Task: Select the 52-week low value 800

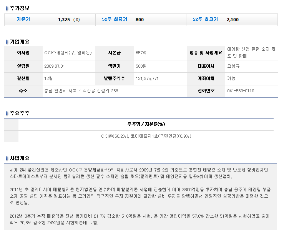Action: (140, 20)
